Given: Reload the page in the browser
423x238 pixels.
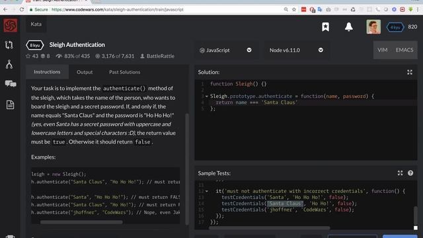Looking at the screenshot, I should (x=22, y=9).
